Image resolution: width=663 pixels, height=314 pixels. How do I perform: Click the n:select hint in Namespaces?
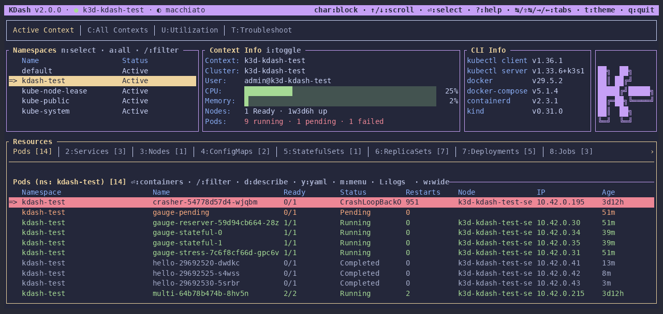pyautogui.click(x=79, y=50)
